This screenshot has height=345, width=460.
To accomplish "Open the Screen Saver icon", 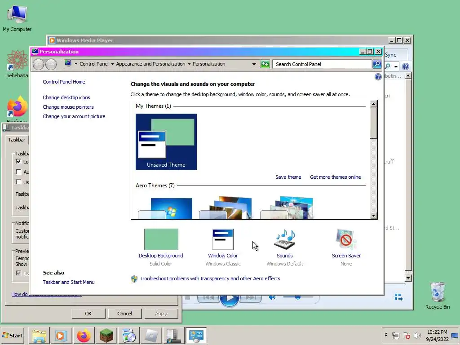I will pyautogui.click(x=346, y=239).
